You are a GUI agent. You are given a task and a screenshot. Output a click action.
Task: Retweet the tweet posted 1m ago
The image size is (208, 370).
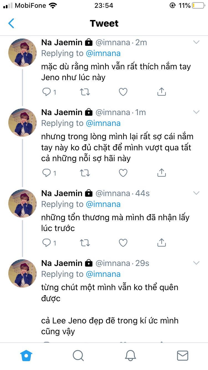pos(85,173)
